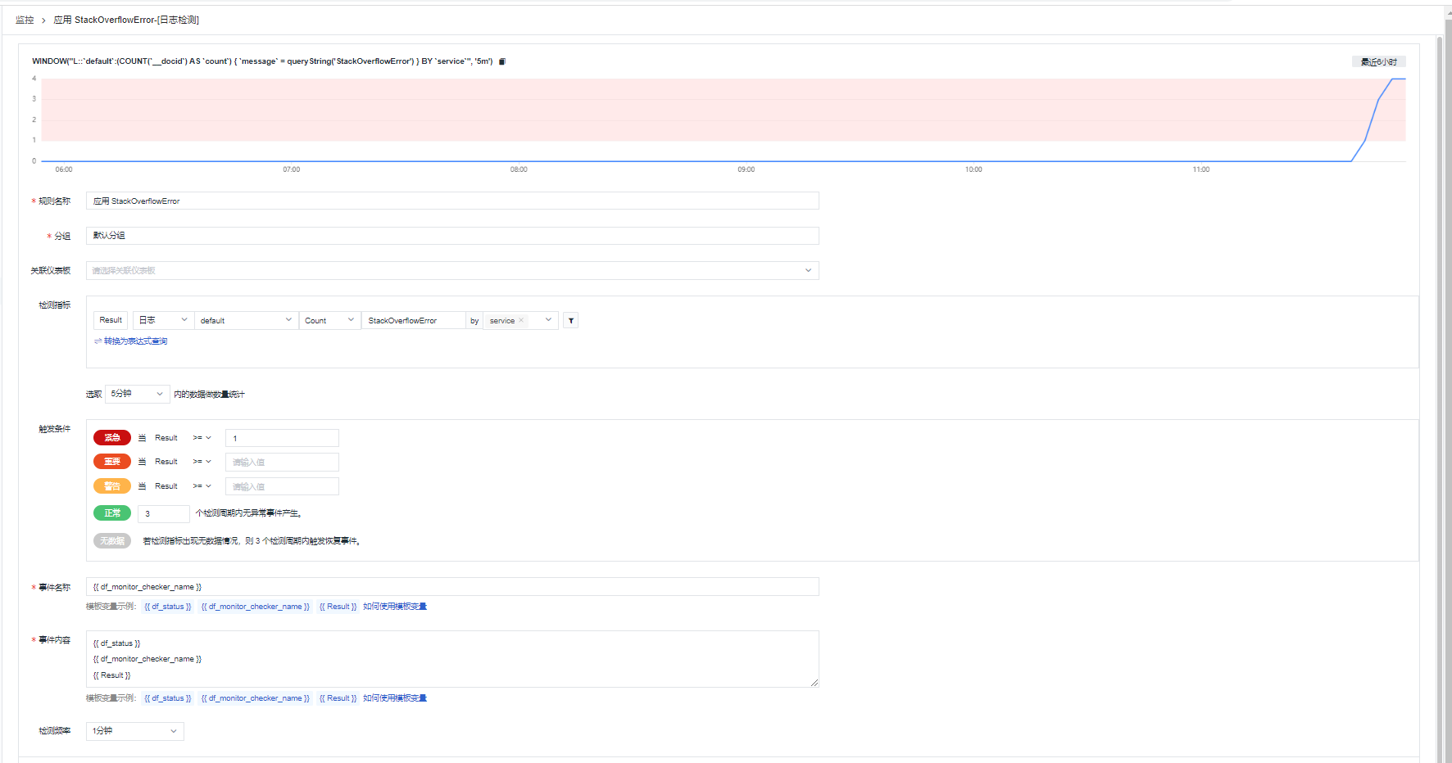Click the 个检测周期内无异常事件产生 text
Viewport: 1452px width, 763px height.
click(249, 513)
